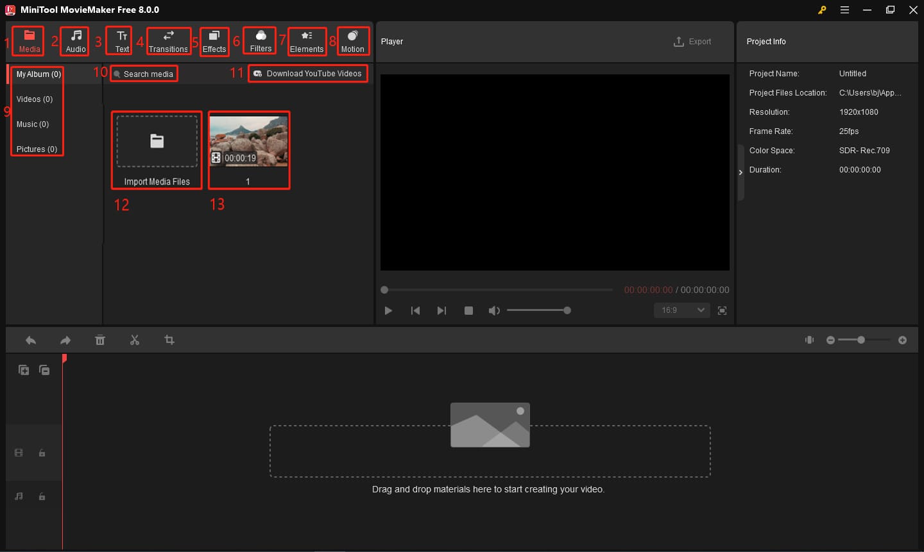The height and width of the screenshot is (552, 924).
Task: Enter full screen preview mode
Action: point(722,311)
